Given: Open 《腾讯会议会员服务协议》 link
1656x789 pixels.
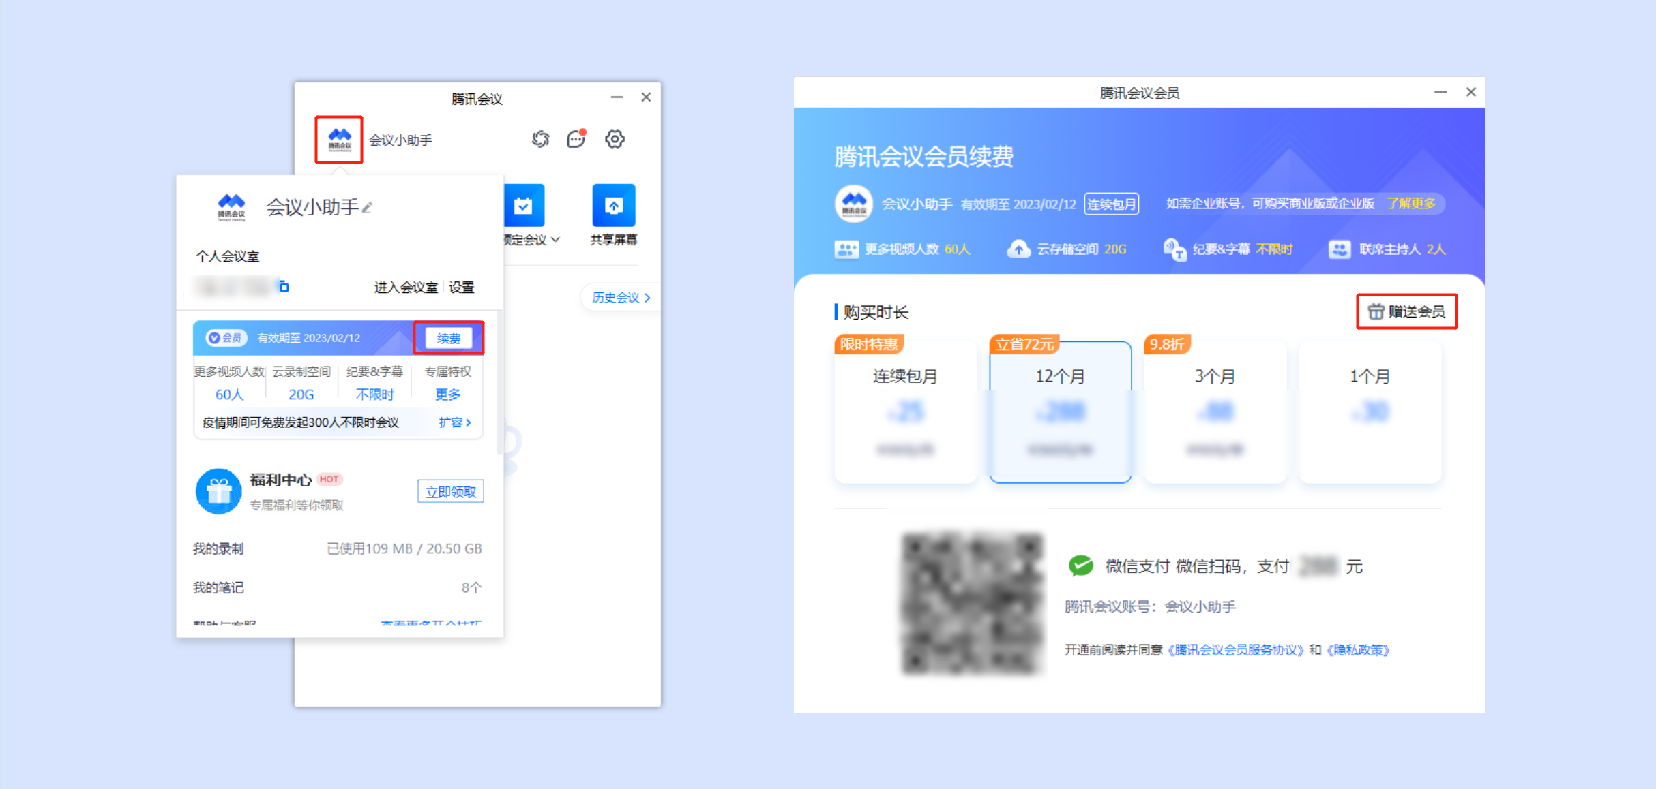Looking at the screenshot, I should 1236,650.
